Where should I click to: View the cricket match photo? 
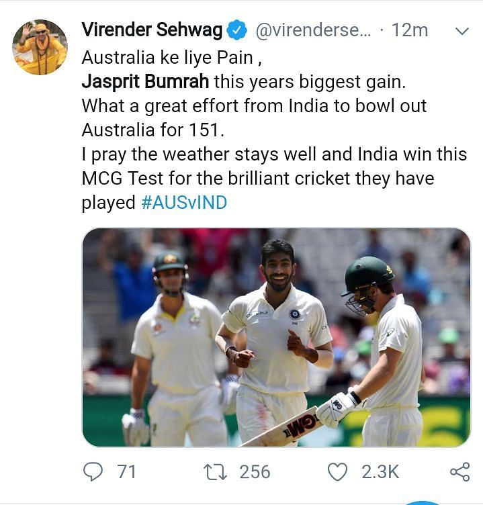tap(276, 337)
